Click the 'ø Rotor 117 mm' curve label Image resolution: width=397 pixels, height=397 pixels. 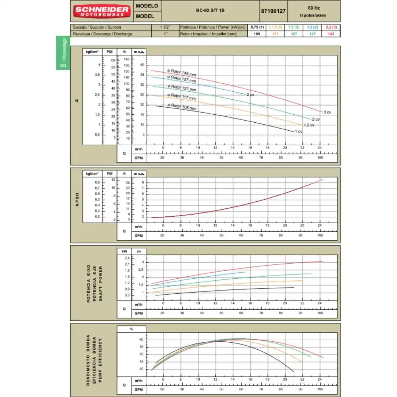coord(181,96)
